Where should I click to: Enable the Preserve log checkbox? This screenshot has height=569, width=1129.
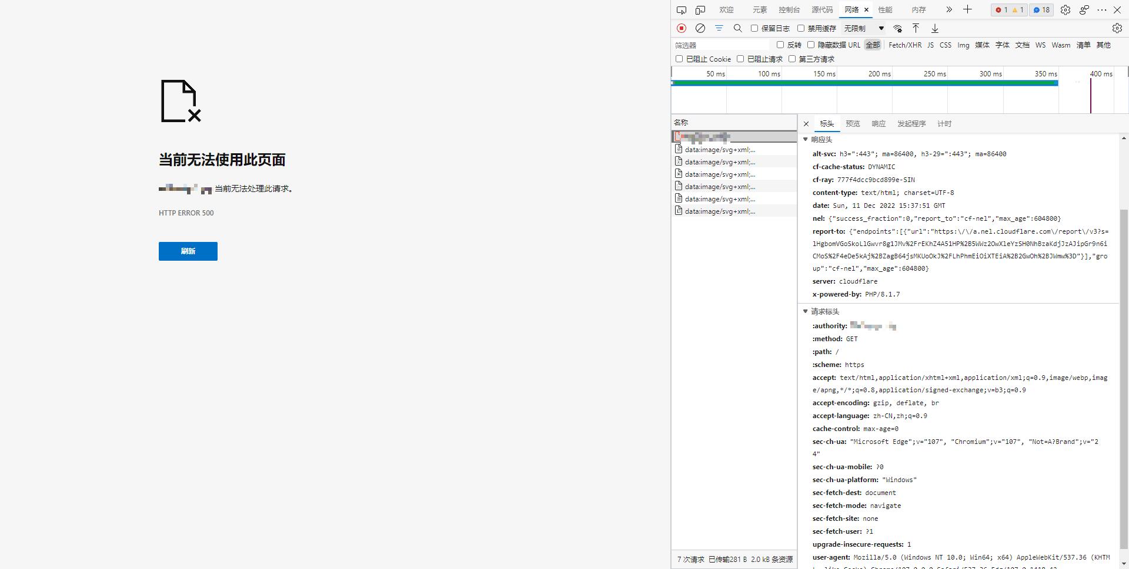click(754, 28)
